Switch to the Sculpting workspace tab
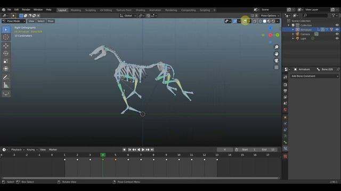 [x=91, y=10]
